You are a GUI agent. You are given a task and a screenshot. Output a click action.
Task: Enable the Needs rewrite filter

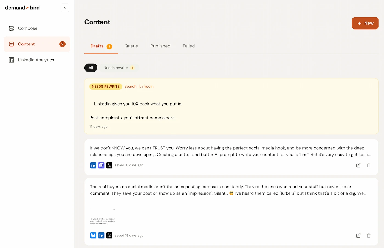point(118,68)
